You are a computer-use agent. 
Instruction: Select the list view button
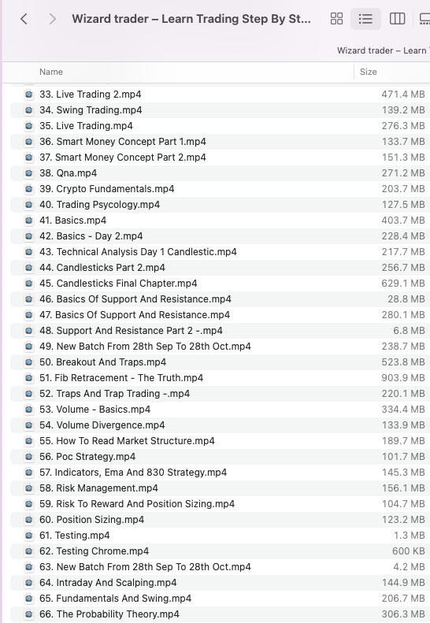tap(365, 19)
